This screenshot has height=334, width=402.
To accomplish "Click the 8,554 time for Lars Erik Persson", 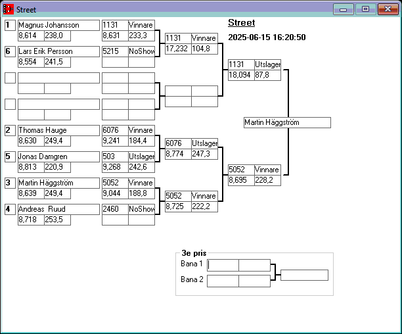I will [x=31, y=62].
